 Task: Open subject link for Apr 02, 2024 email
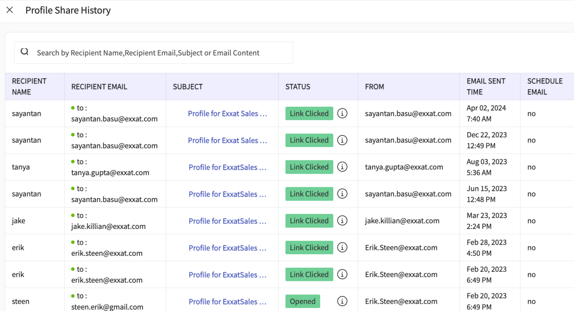227,114
